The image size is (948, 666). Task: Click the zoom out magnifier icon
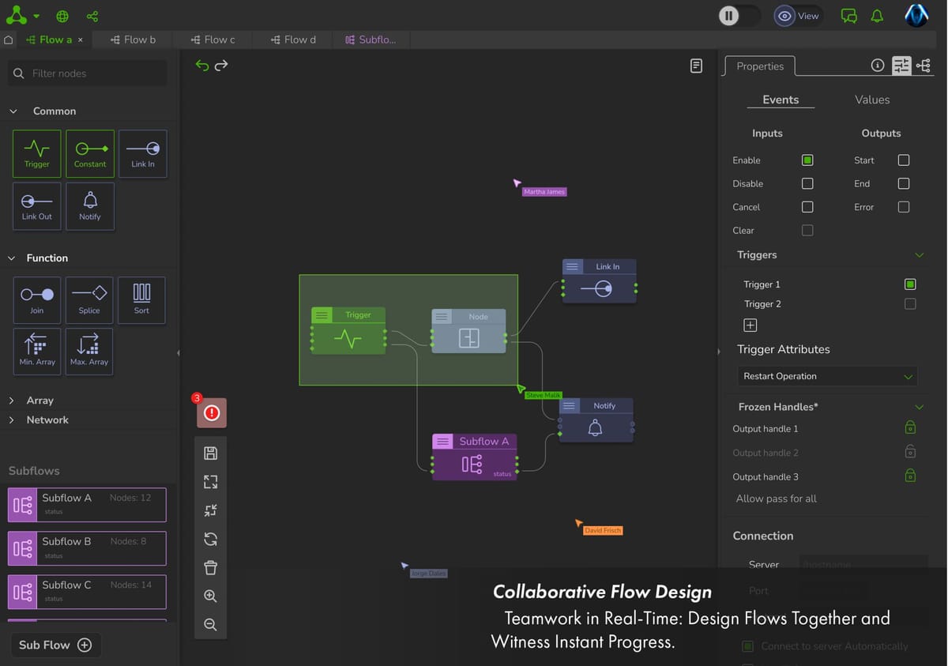(210, 624)
